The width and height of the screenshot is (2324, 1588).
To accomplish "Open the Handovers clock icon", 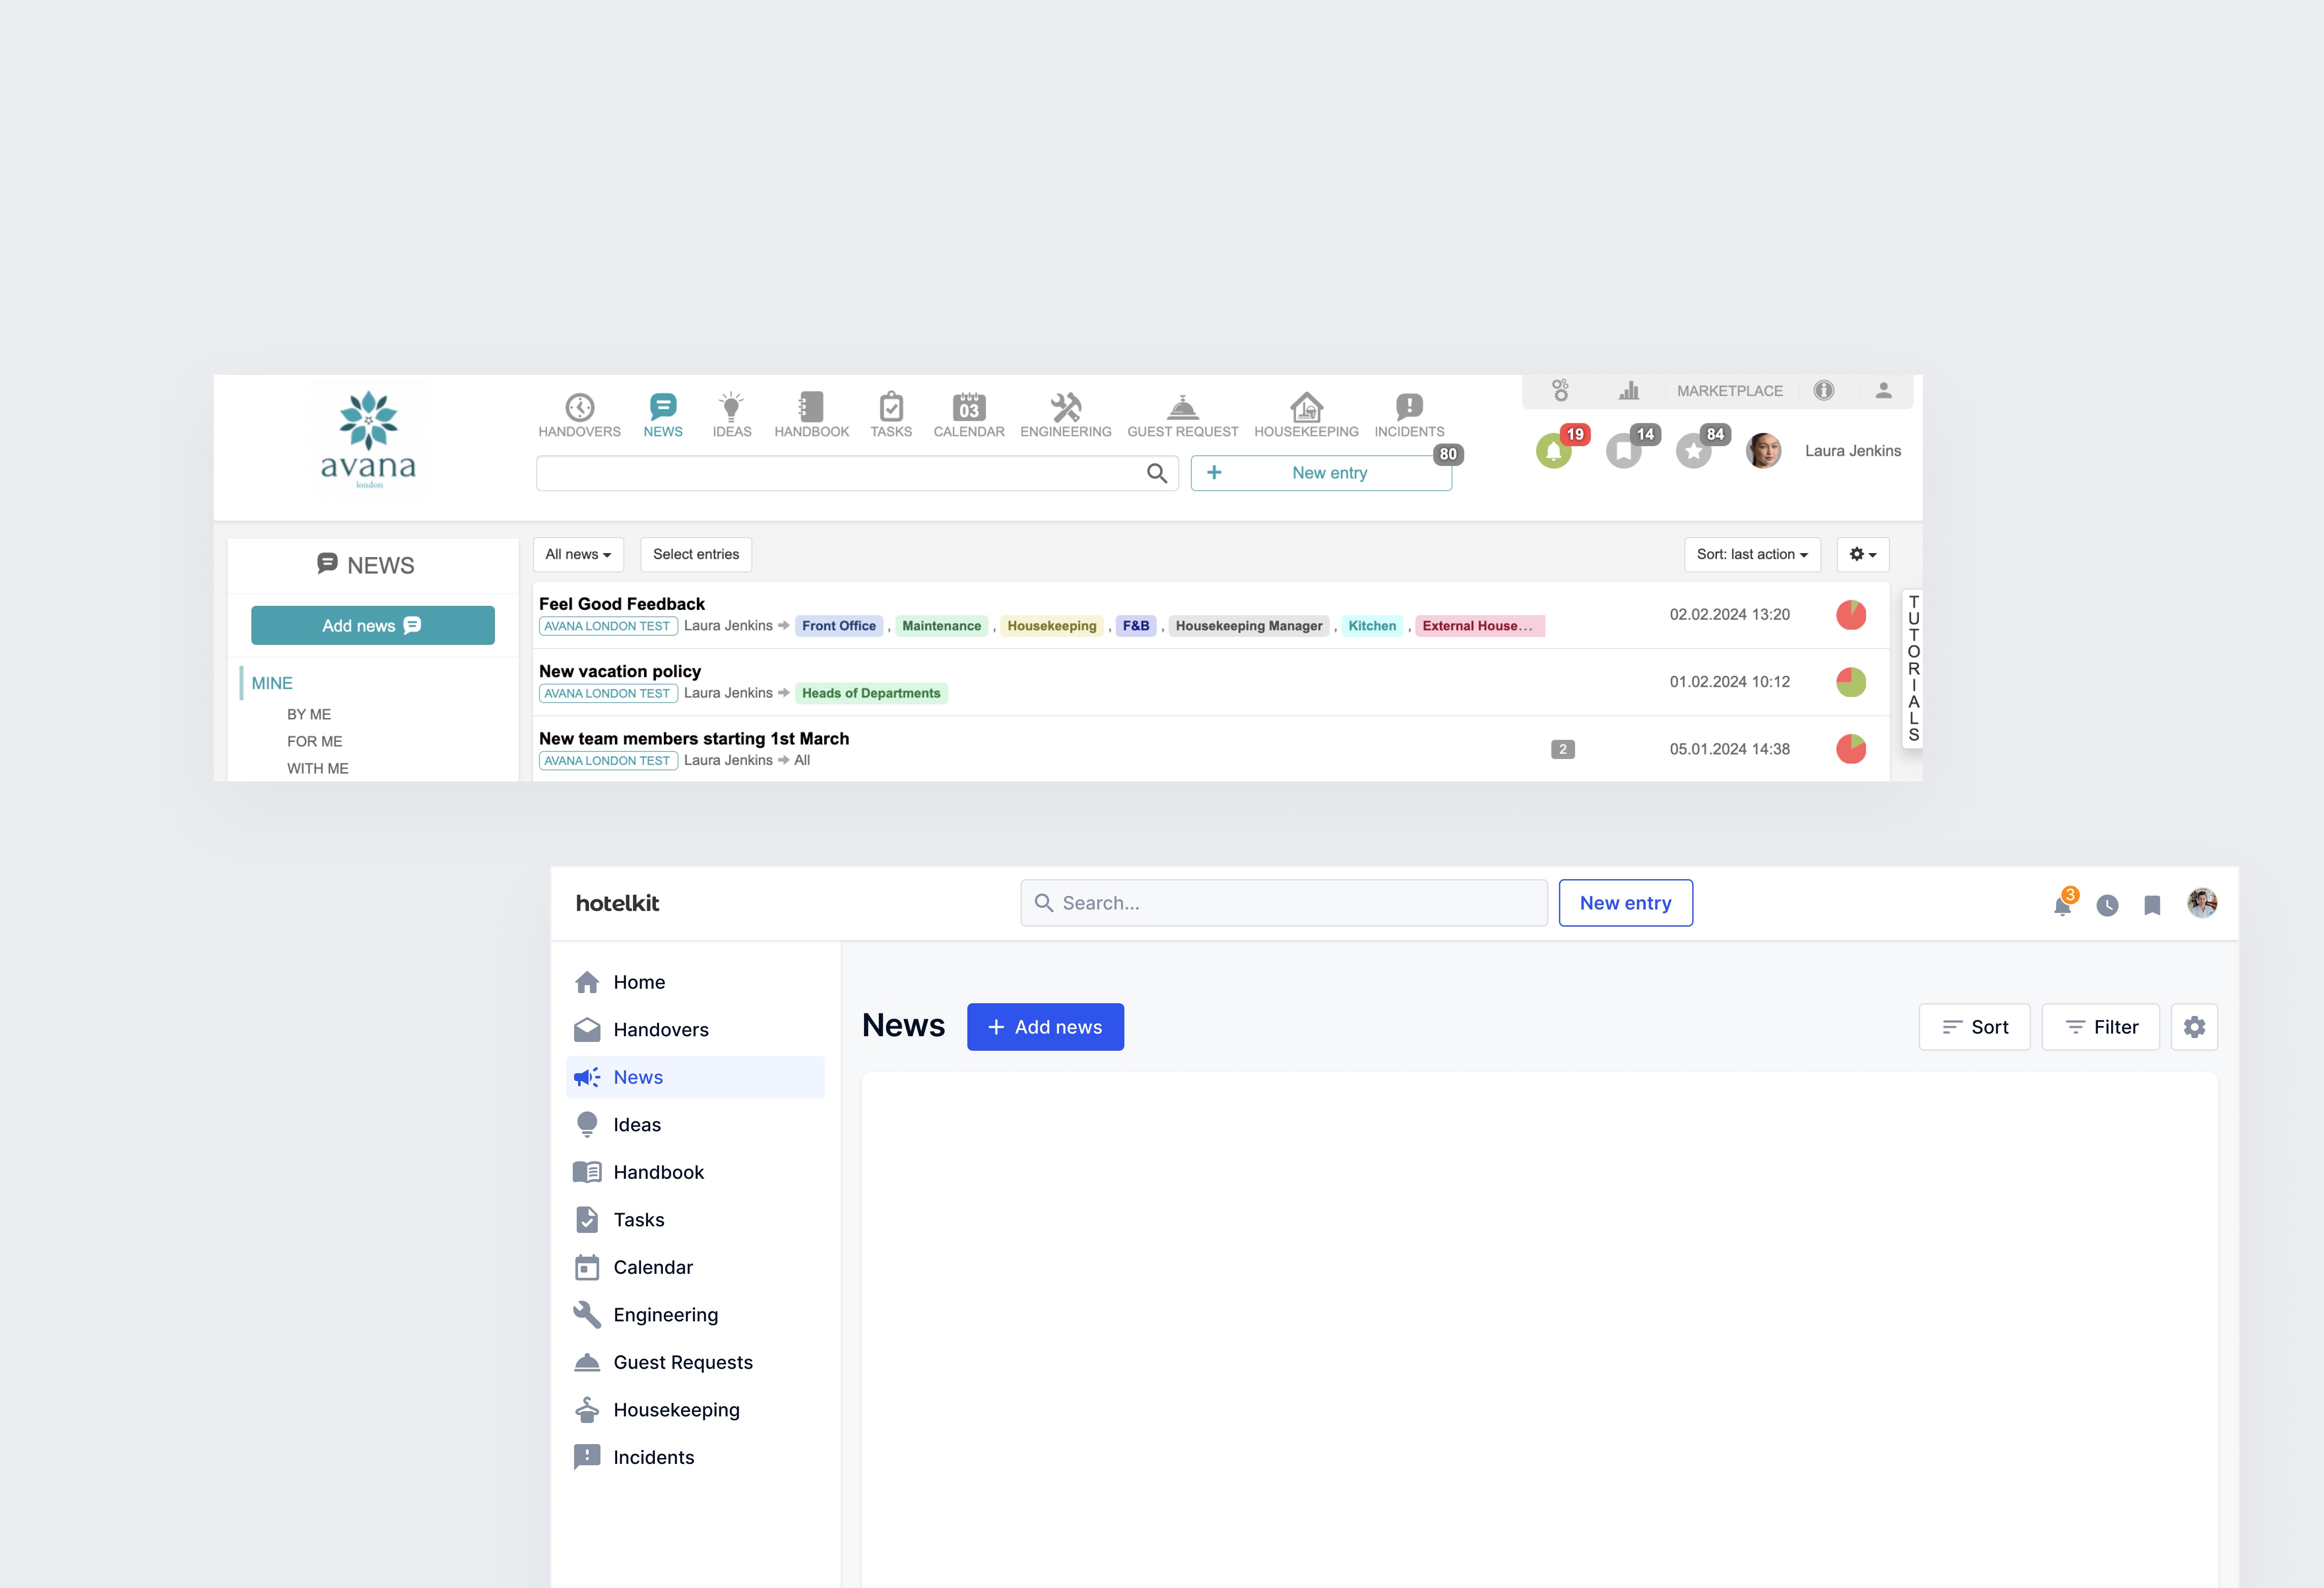I will (x=579, y=408).
